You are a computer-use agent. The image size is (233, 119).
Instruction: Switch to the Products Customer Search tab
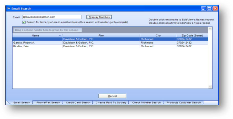pos(184,103)
